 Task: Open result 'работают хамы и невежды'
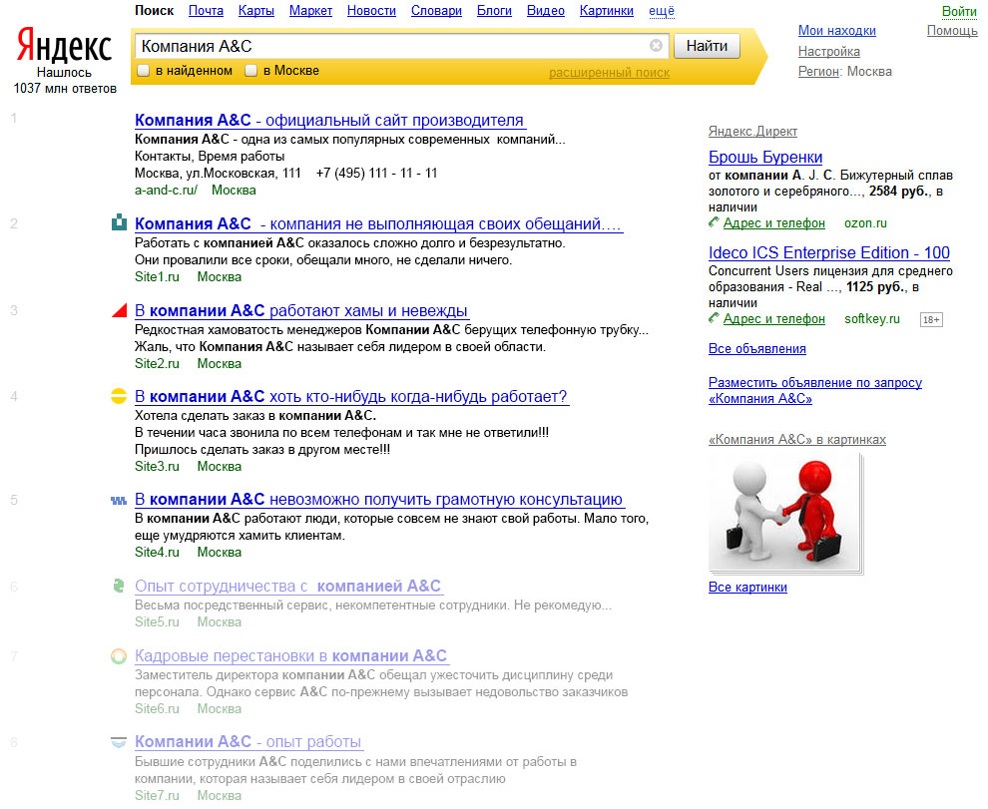(301, 310)
